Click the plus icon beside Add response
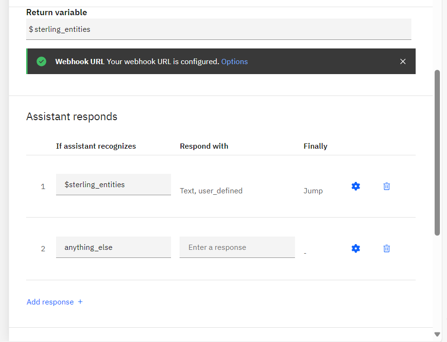 [80, 302]
